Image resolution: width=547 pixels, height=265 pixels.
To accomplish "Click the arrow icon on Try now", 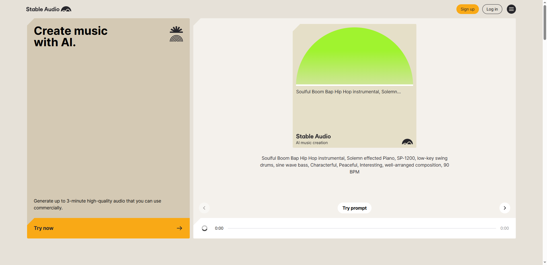I will pyautogui.click(x=179, y=228).
